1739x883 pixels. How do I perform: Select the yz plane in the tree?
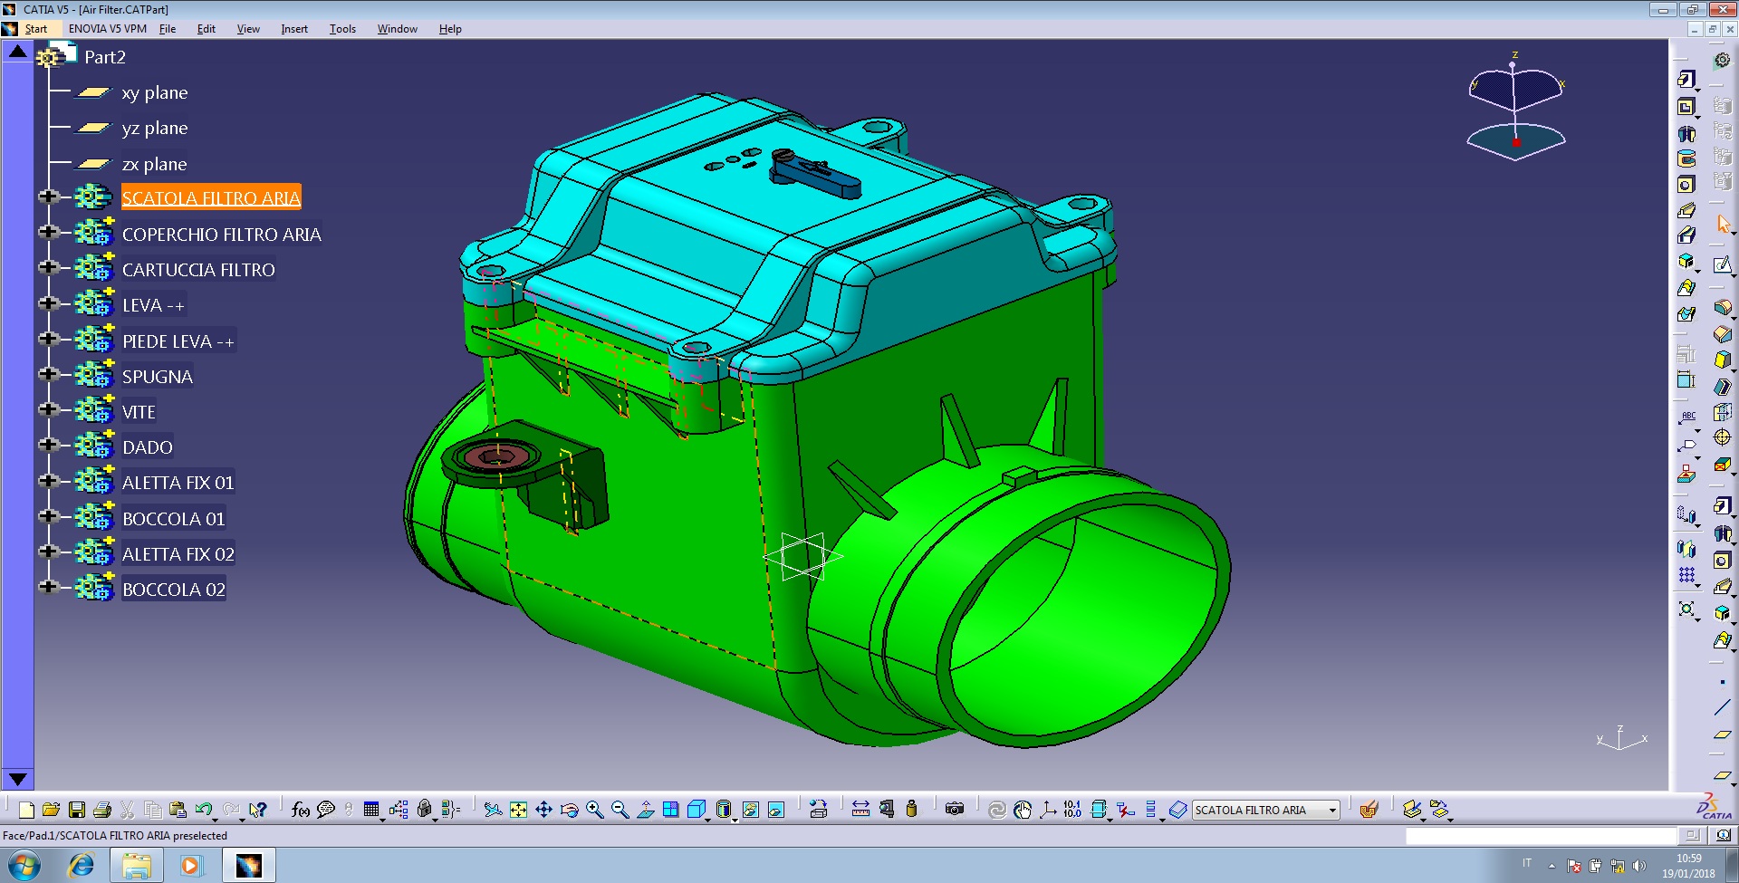155,129
